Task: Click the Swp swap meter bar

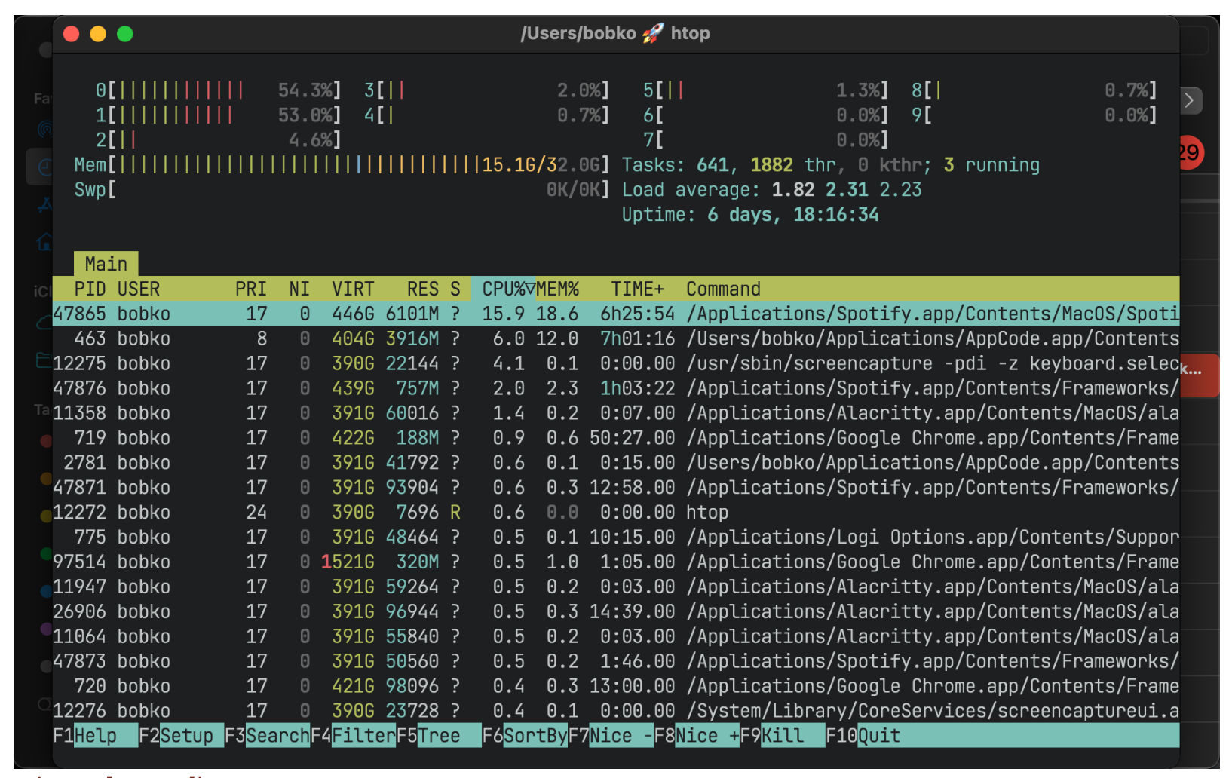Action: pyautogui.click(x=342, y=190)
